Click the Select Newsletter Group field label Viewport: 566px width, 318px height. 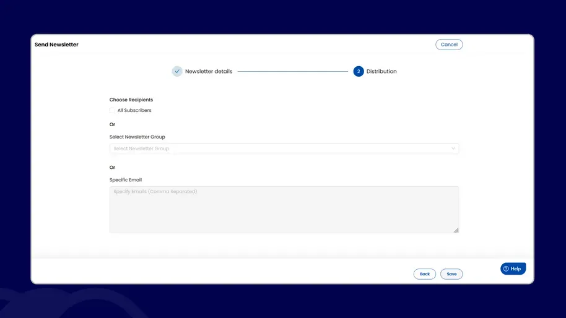point(137,137)
